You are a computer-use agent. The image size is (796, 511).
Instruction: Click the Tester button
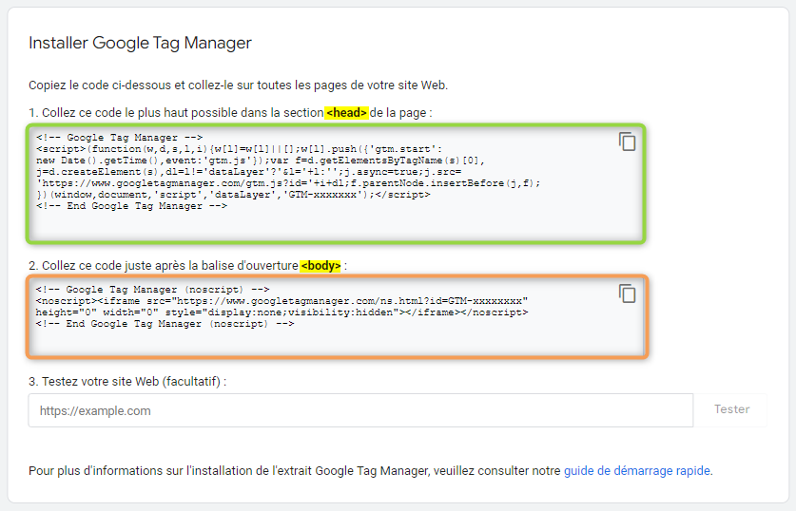731,409
